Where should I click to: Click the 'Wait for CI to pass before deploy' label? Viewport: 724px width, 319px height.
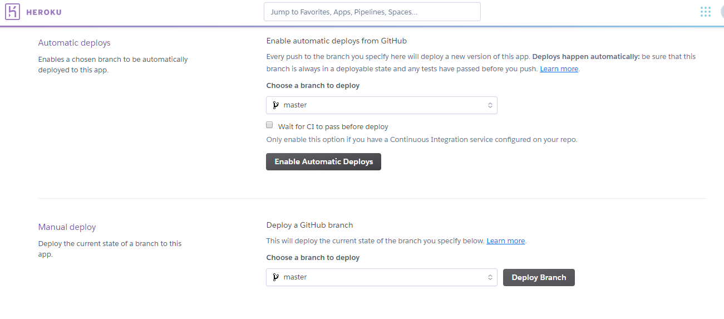click(x=333, y=127)
